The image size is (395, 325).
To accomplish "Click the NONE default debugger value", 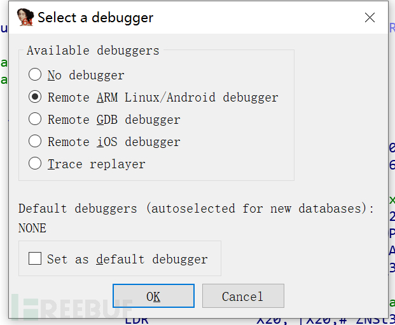I will [x=32, y=228].
